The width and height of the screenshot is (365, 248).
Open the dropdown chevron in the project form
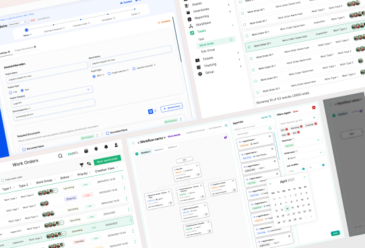click(88, 89)
